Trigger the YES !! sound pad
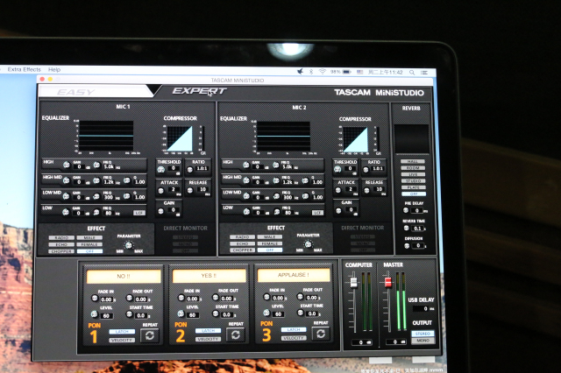561x373 pixels. pos(209,276)
